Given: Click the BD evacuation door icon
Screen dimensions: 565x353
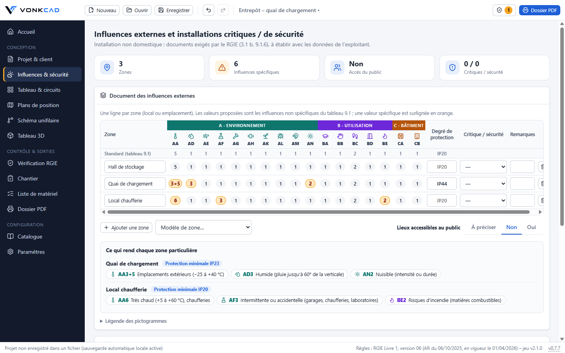Looking at the screenshot, I should pos(370,136).
